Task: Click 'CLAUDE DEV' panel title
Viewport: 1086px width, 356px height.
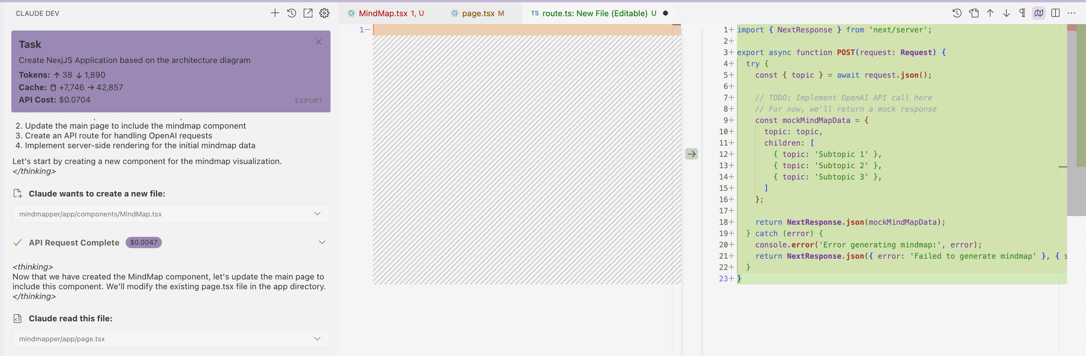Action: [x=37, y=13]
